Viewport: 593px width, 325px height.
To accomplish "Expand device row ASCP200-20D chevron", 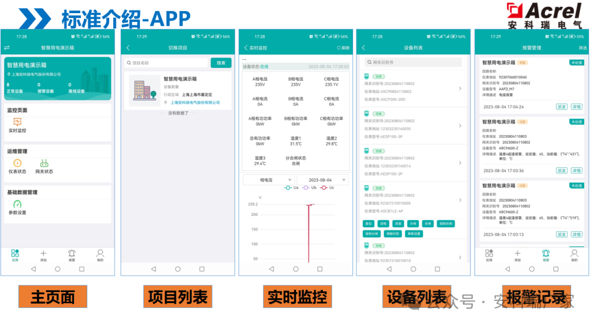I will tap(460, 88).
